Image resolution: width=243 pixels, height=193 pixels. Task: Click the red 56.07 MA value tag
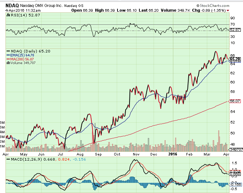tap(235, 101)
